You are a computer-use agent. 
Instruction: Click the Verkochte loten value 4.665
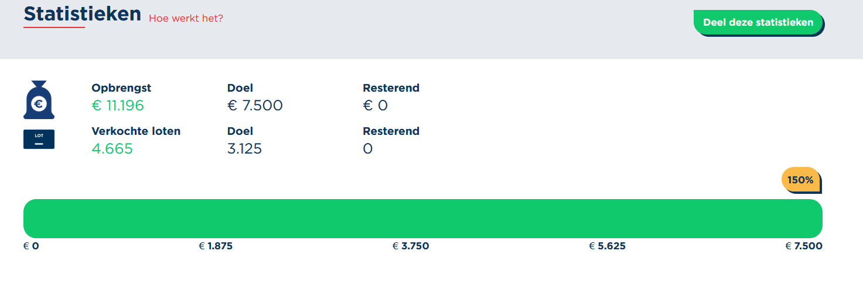pyautogui.click(x=112, y=149)
